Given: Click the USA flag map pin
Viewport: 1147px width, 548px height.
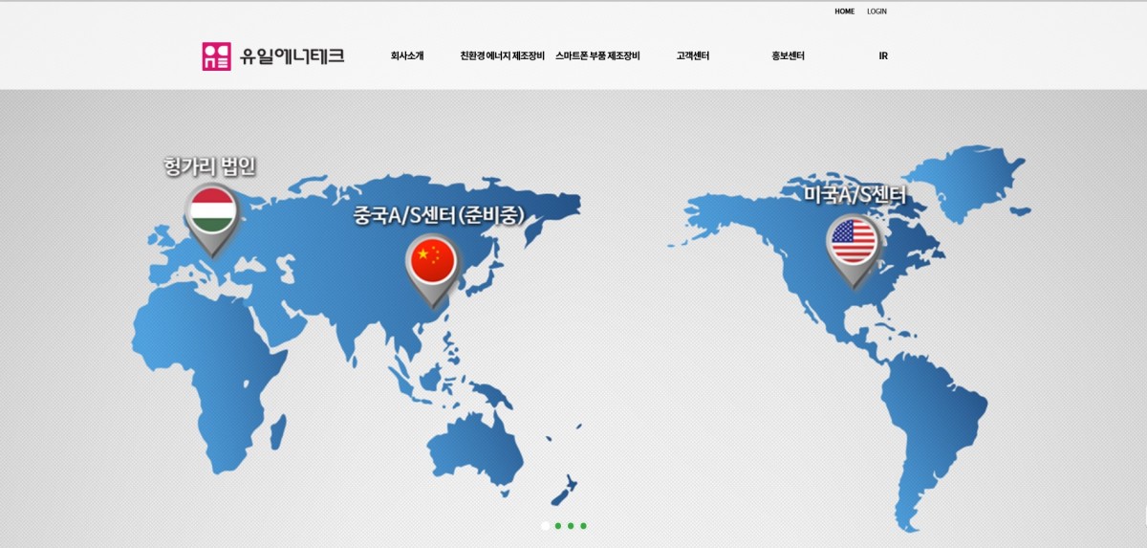Looking at the screenshot, I should [853, 242].
